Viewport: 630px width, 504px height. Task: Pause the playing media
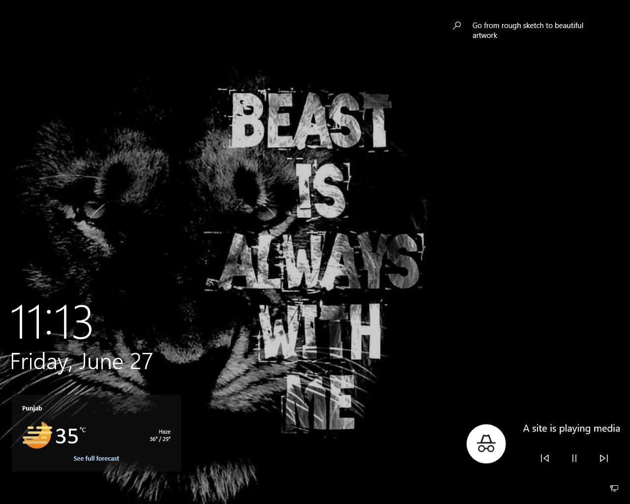pyautogui.click(x=574, y=458)
